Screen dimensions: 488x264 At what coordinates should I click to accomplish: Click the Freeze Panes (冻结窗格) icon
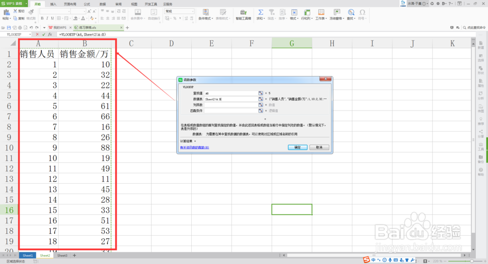[337, 12]
